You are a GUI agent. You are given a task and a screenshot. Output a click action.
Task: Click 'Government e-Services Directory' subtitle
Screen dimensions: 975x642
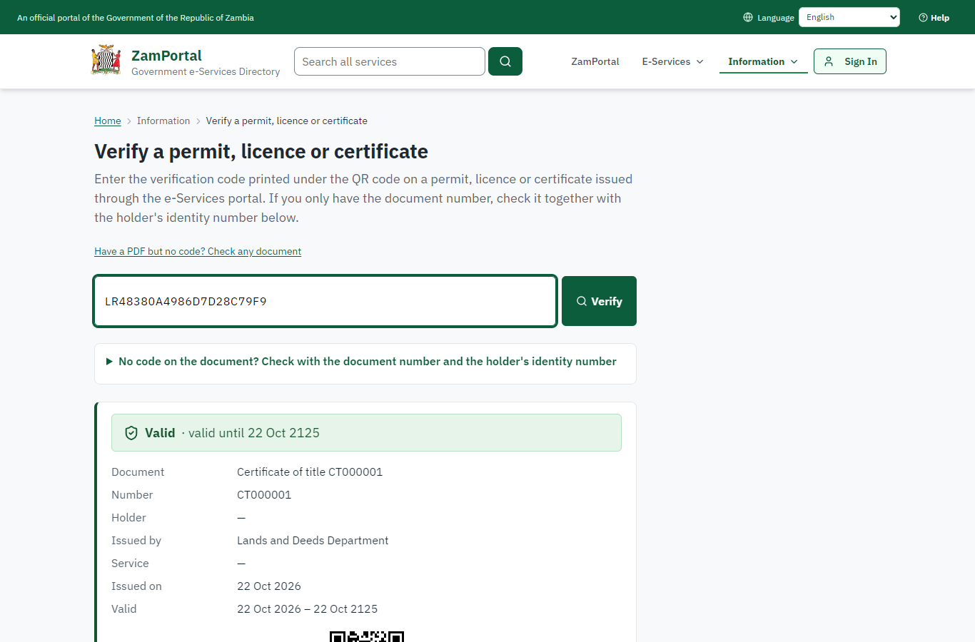click(x=206, y=71)
